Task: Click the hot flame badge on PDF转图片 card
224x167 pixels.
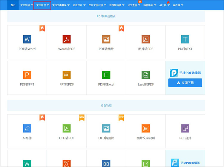Action: tap(121, 28)
